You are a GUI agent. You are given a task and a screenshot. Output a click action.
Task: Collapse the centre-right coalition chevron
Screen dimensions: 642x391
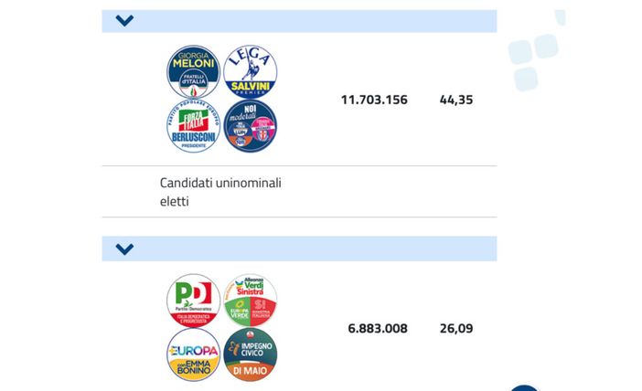125,21
